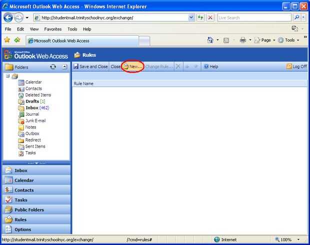
Task: Open the Help menu in menu bar
Action: 87,29
